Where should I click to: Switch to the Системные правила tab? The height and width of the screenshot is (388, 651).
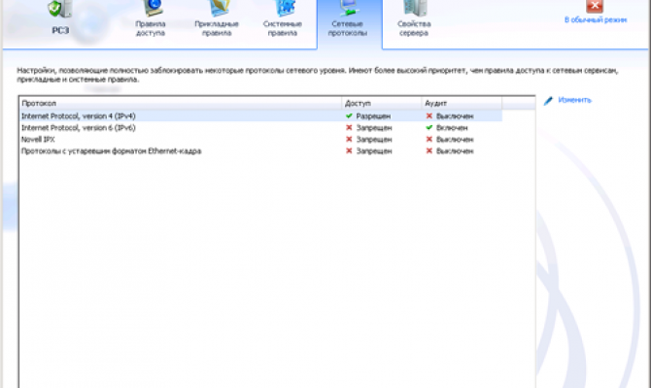(x=283, y=19)
